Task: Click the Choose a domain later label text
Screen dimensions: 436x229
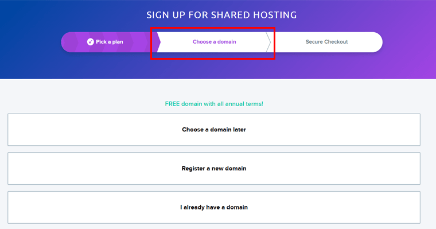Action: pyautogui.click(x=214, y=130)
